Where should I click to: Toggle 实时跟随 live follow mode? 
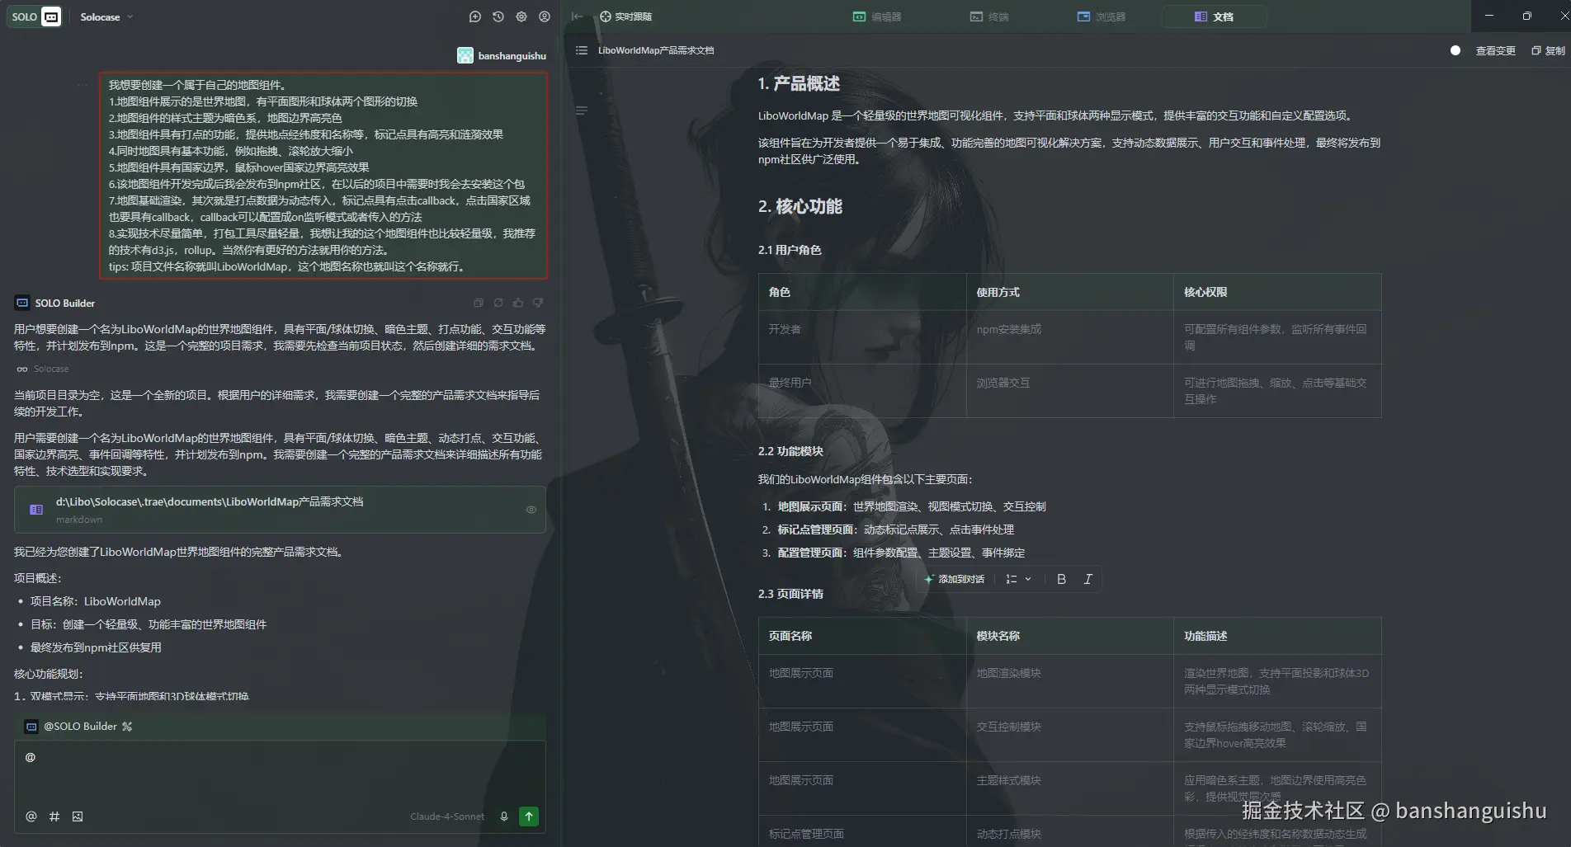pos(625,16)
